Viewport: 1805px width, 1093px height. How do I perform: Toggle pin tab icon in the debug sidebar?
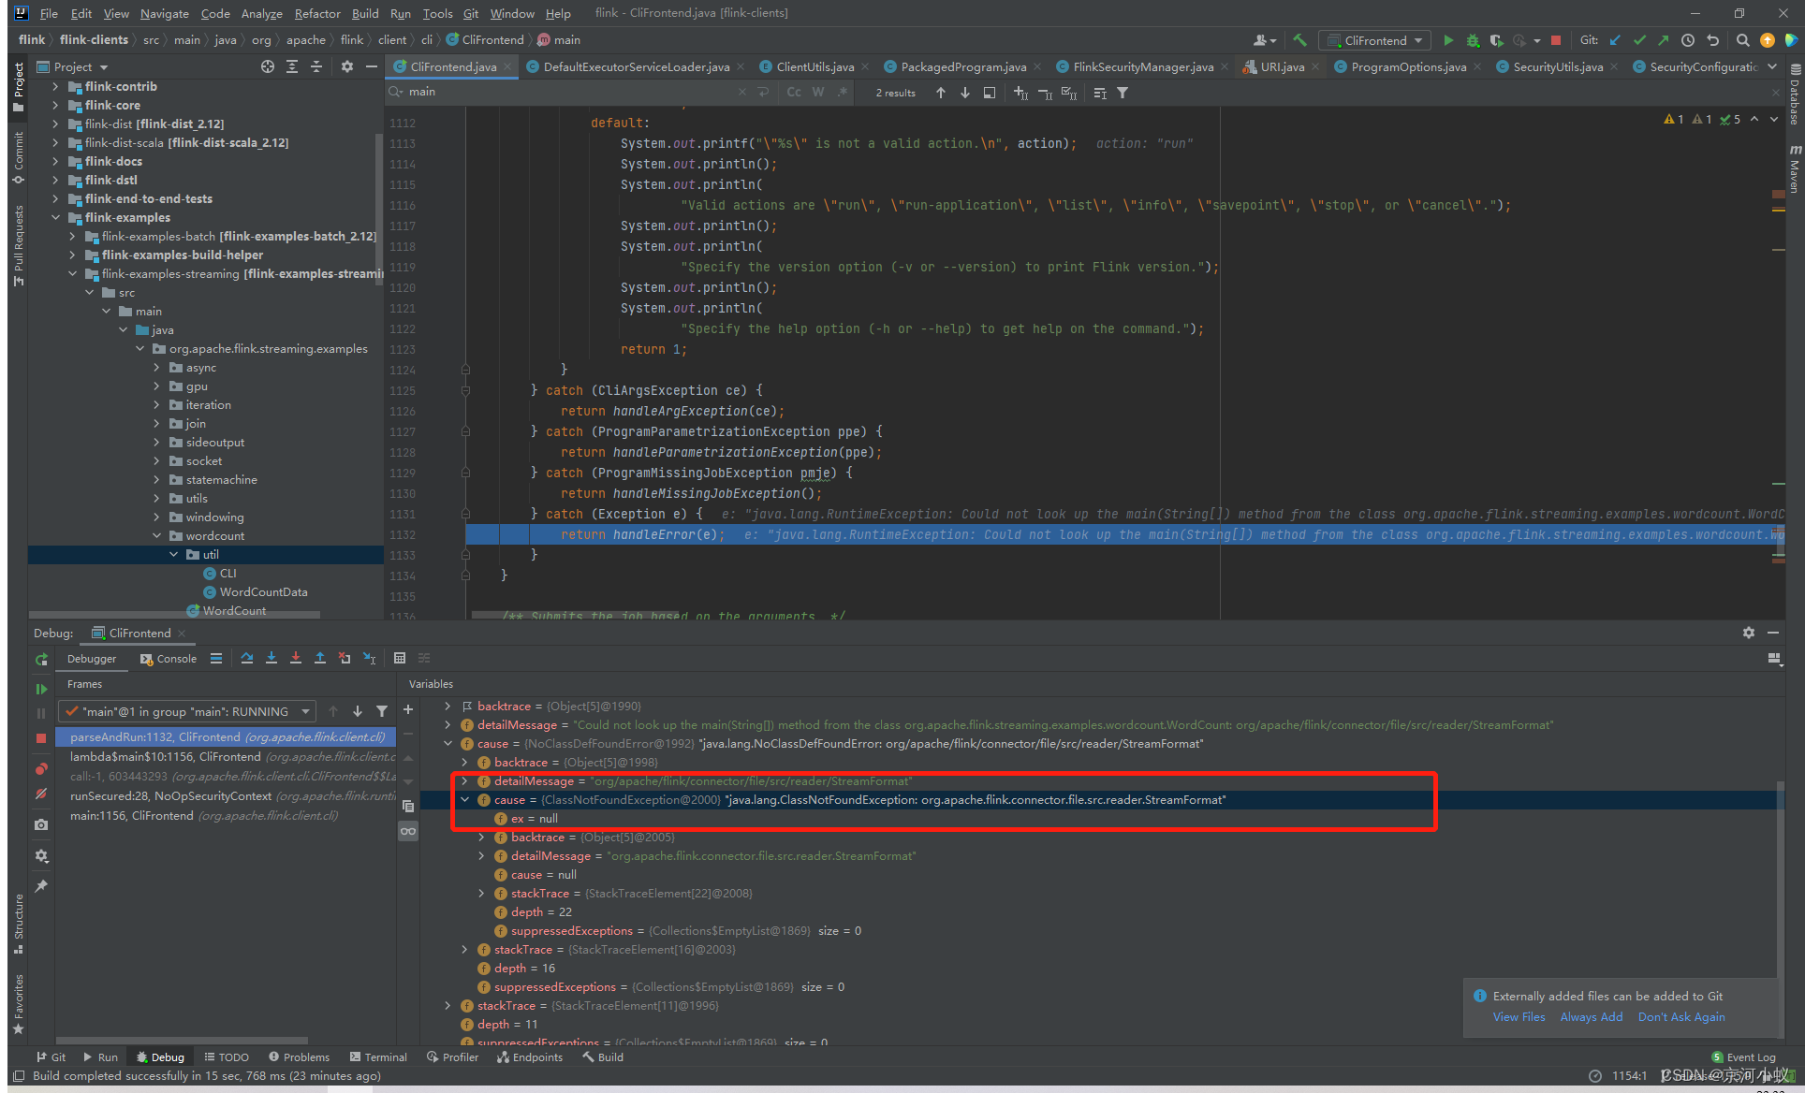point(41,885)
